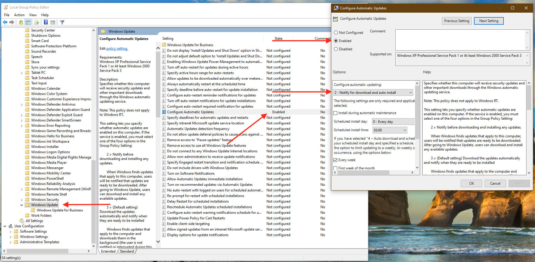535x262 pixels.
Task: Click the User Configuration icon
Action: [11, 226]
